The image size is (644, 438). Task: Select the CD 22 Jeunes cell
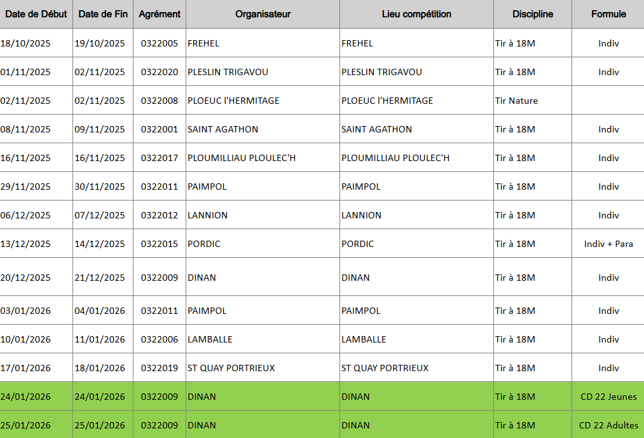pos(608,397)
